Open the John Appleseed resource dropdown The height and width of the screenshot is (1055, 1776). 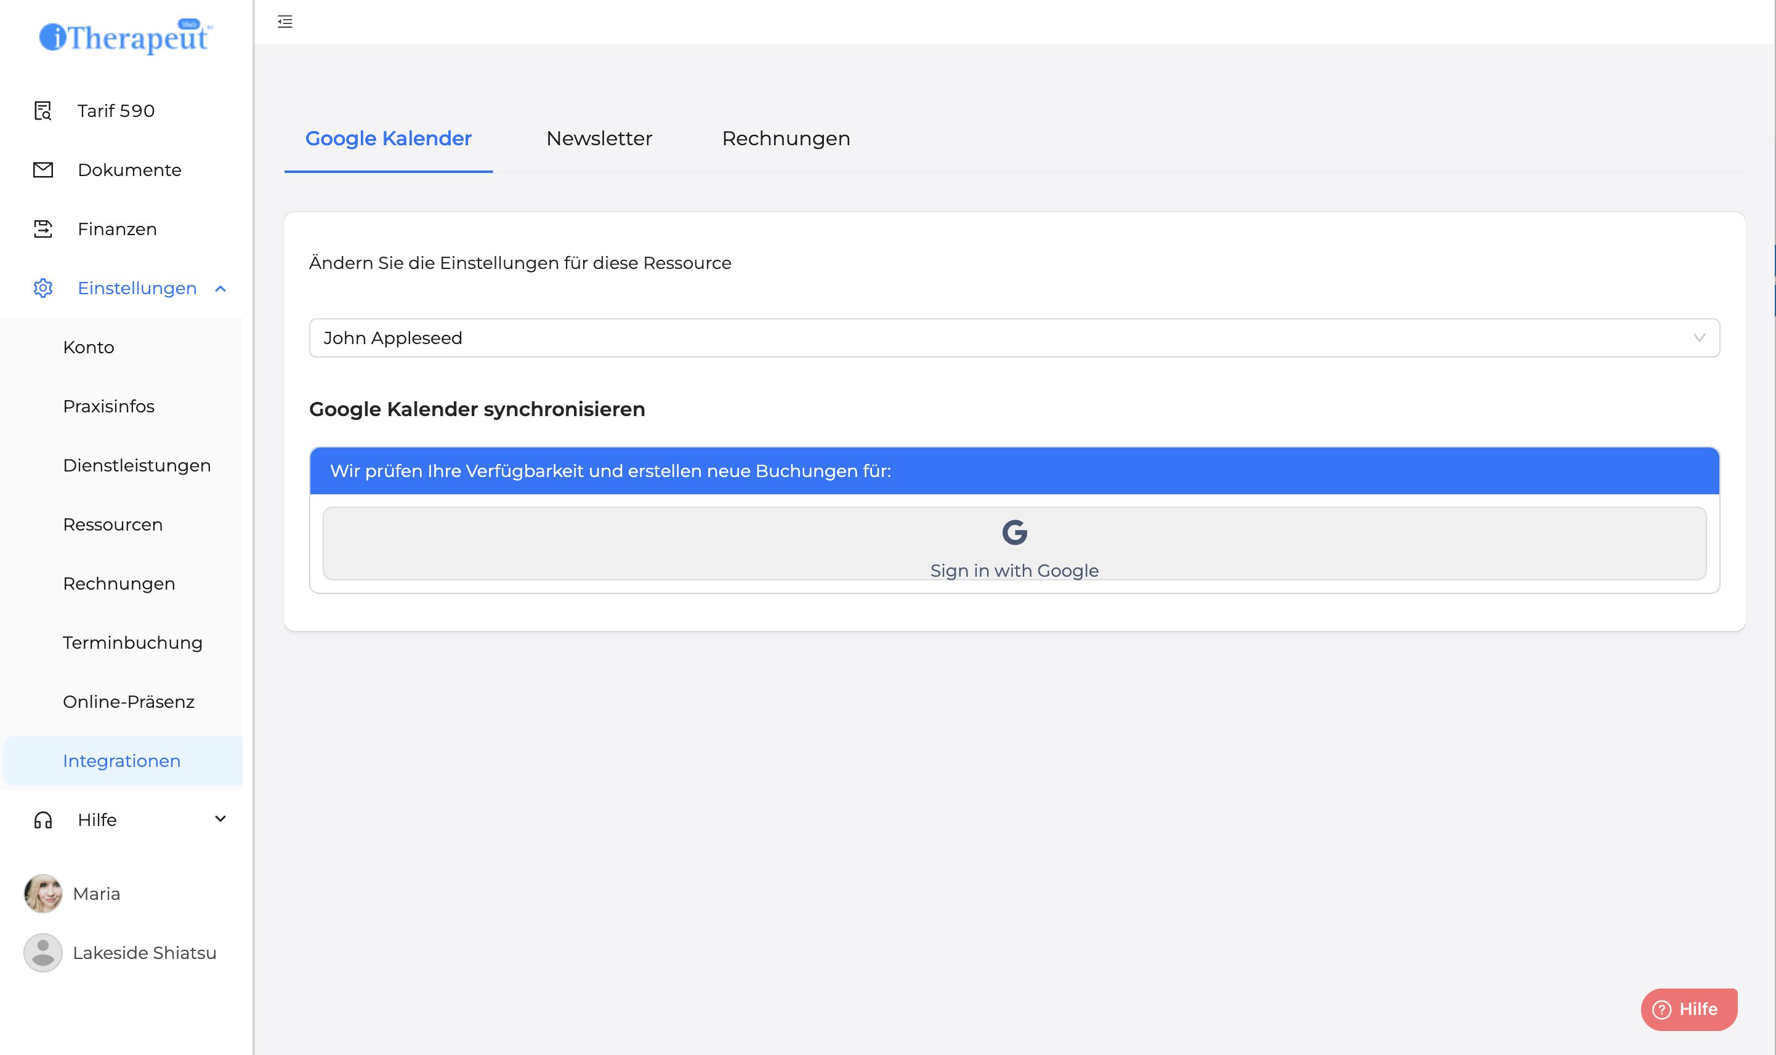(1014, 338)
